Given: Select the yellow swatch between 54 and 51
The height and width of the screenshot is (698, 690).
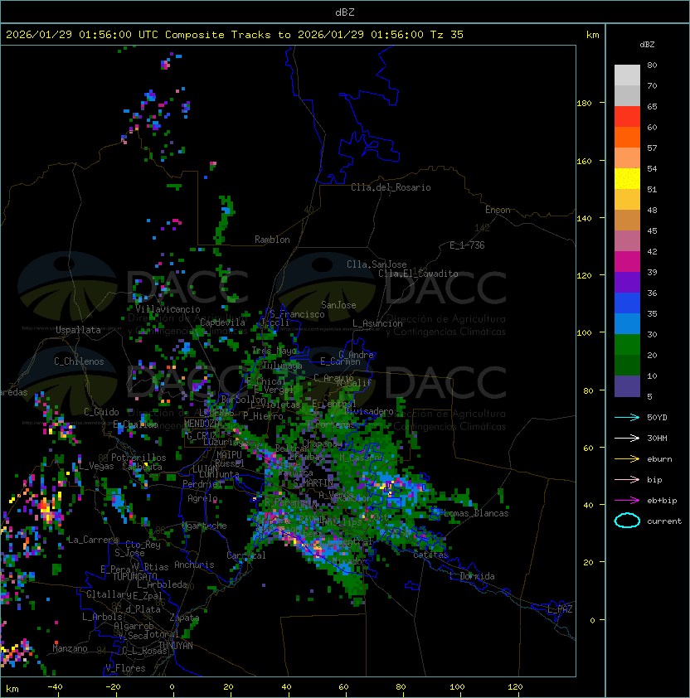Looking at the screenshot, I should [627, 178].
